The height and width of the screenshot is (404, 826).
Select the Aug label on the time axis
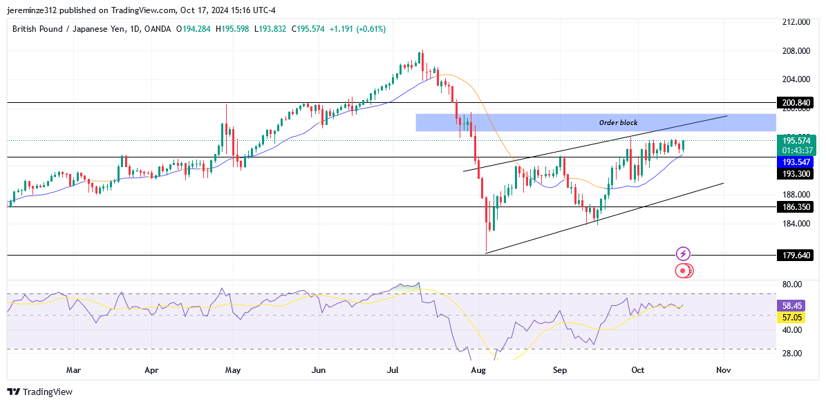click(478, 370)
